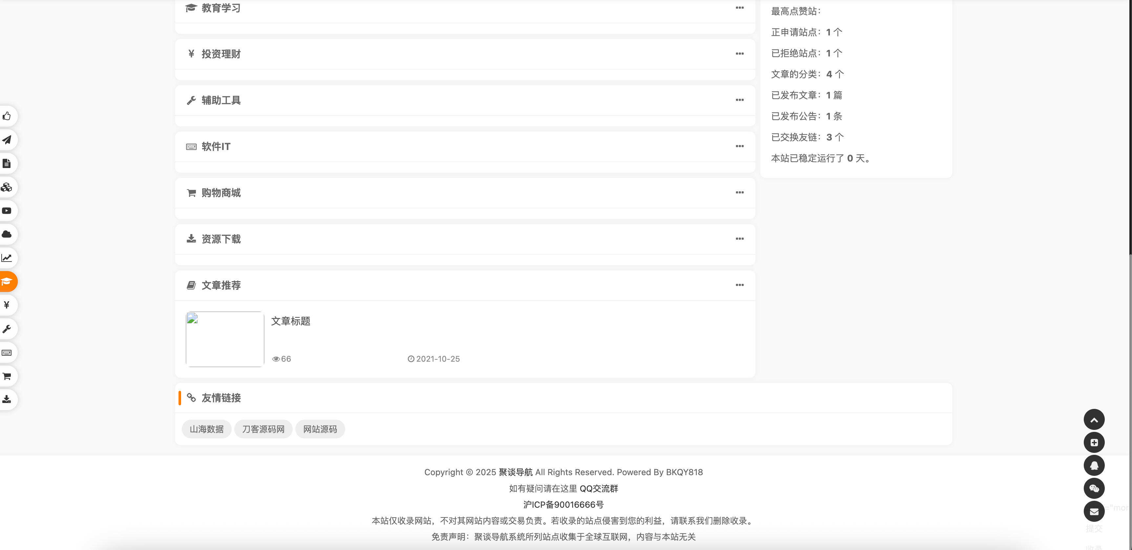Open email contact via envelope icon
Viewport: 1132px width, 550px height.
coord(1094,511)
